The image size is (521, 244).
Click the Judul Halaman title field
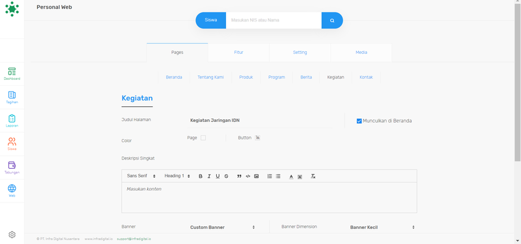tap(260, 121)
